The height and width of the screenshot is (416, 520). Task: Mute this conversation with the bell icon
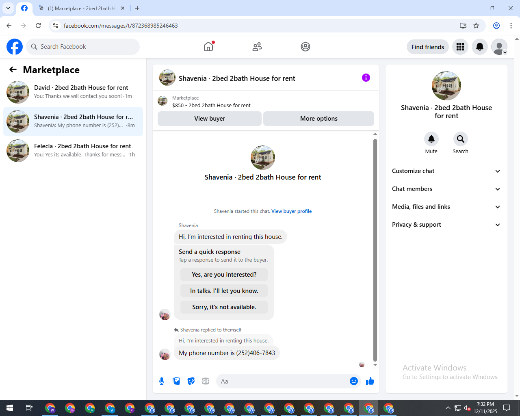[431, 139]
